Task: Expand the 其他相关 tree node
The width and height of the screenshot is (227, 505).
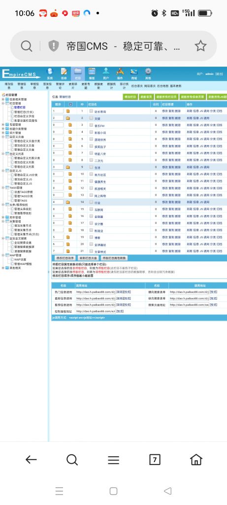Action: (x=3, y=268)
